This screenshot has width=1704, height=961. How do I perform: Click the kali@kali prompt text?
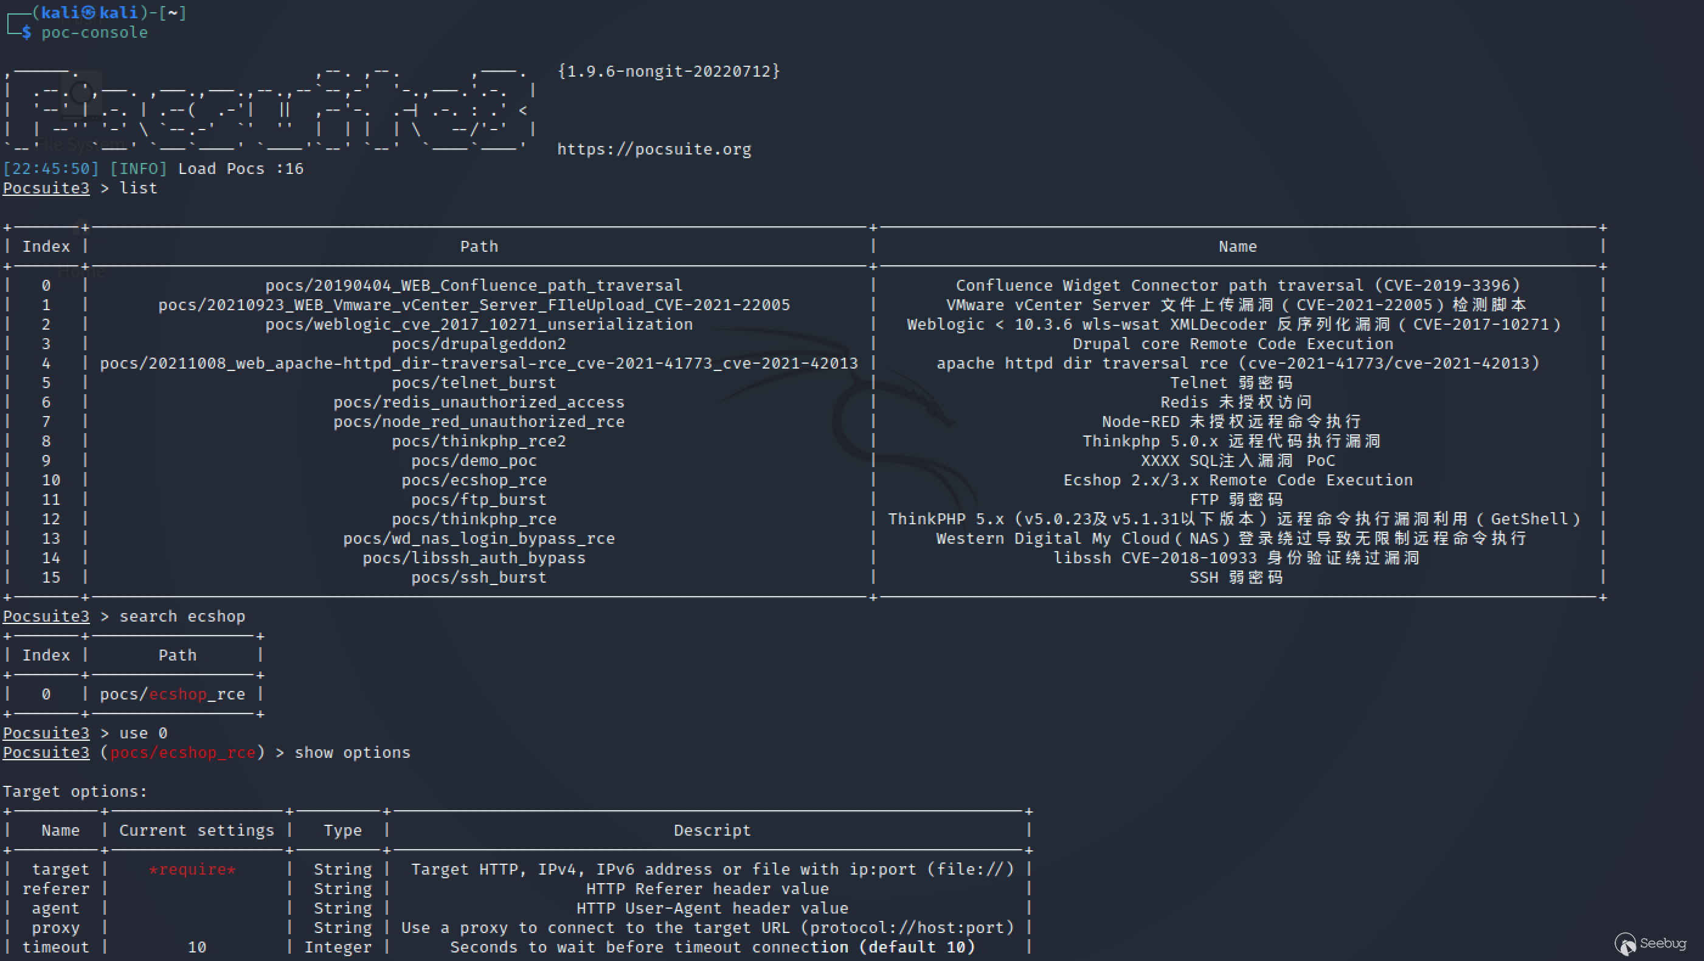coord(89,13)
